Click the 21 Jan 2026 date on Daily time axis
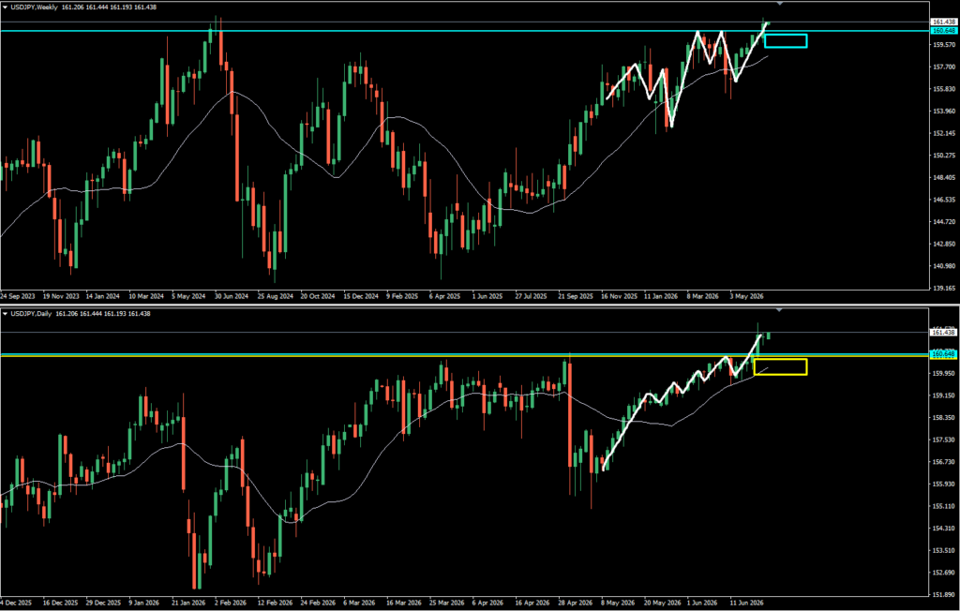 tap(189, 603)
